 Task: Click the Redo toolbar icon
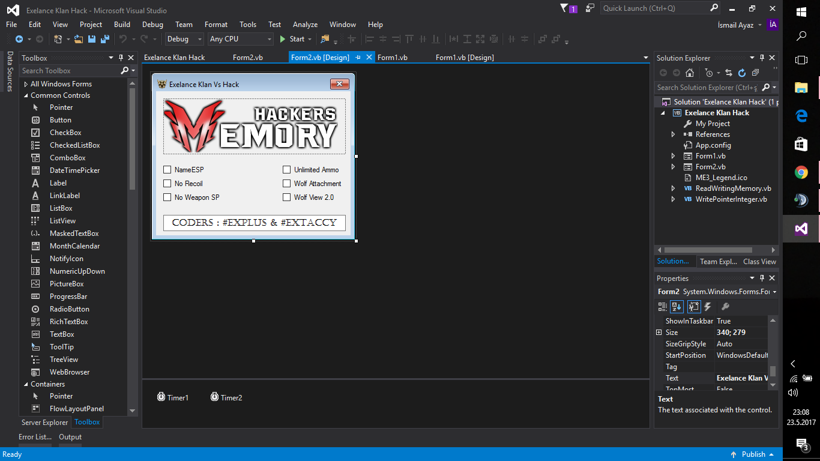pyautogui.click(x=144, y=39)
